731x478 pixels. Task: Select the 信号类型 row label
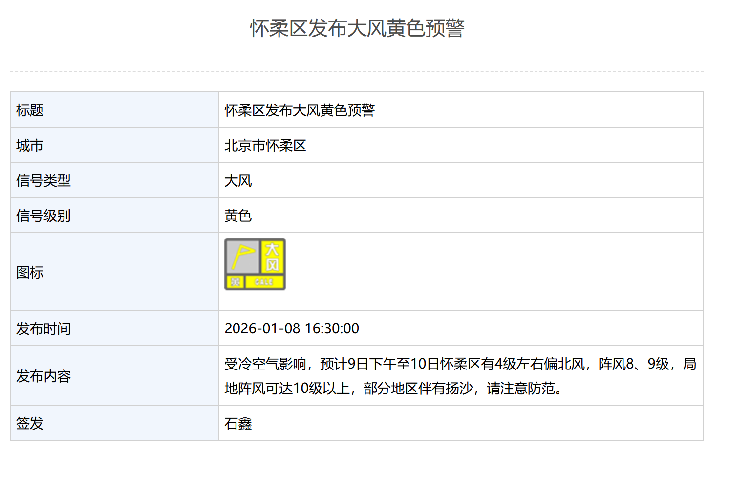click(43, 181)
